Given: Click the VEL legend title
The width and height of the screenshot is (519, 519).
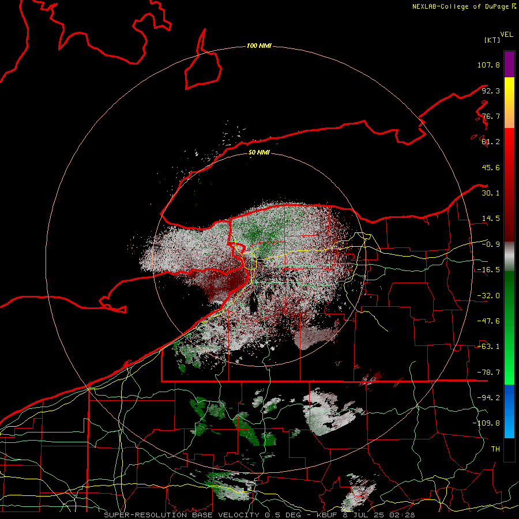Looking at the screenshot, I should (506, 35).
